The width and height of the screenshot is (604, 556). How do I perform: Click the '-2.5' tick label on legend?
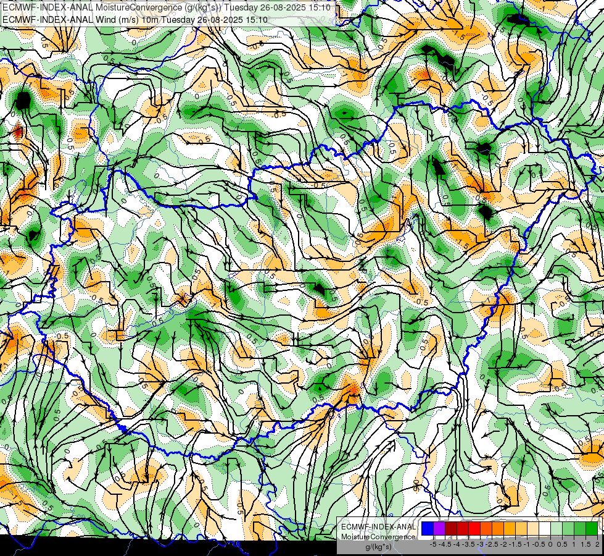point(492,544)
